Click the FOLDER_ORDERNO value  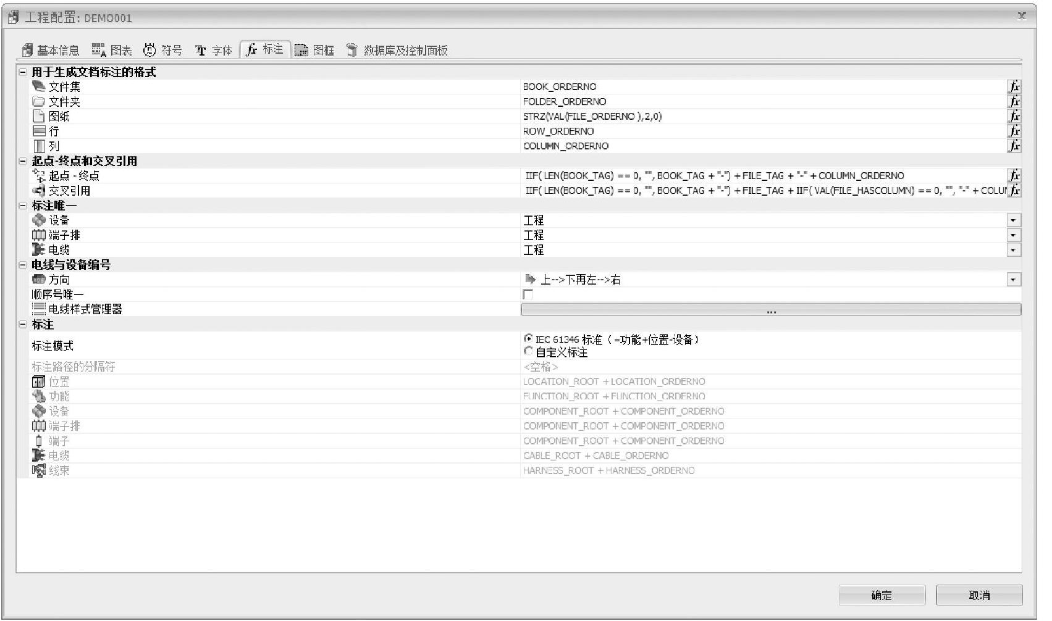565,101
